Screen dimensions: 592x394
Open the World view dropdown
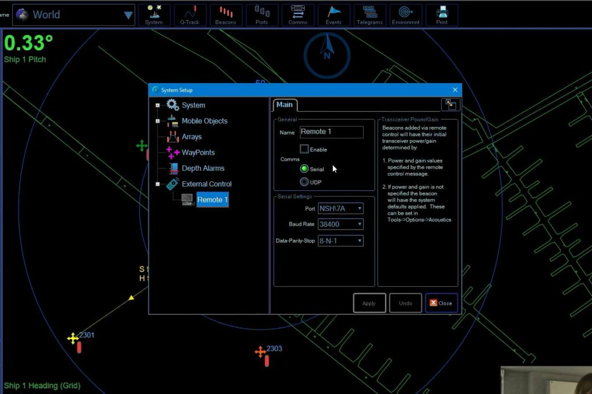(x=73, y=15)
